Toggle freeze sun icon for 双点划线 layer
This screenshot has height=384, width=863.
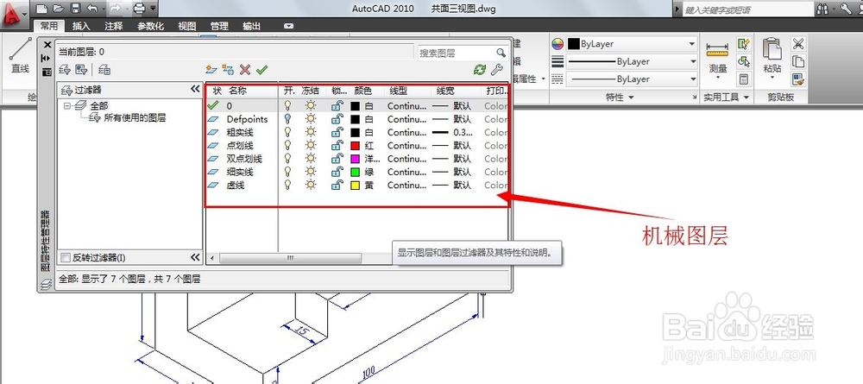[x=311, y=159]
